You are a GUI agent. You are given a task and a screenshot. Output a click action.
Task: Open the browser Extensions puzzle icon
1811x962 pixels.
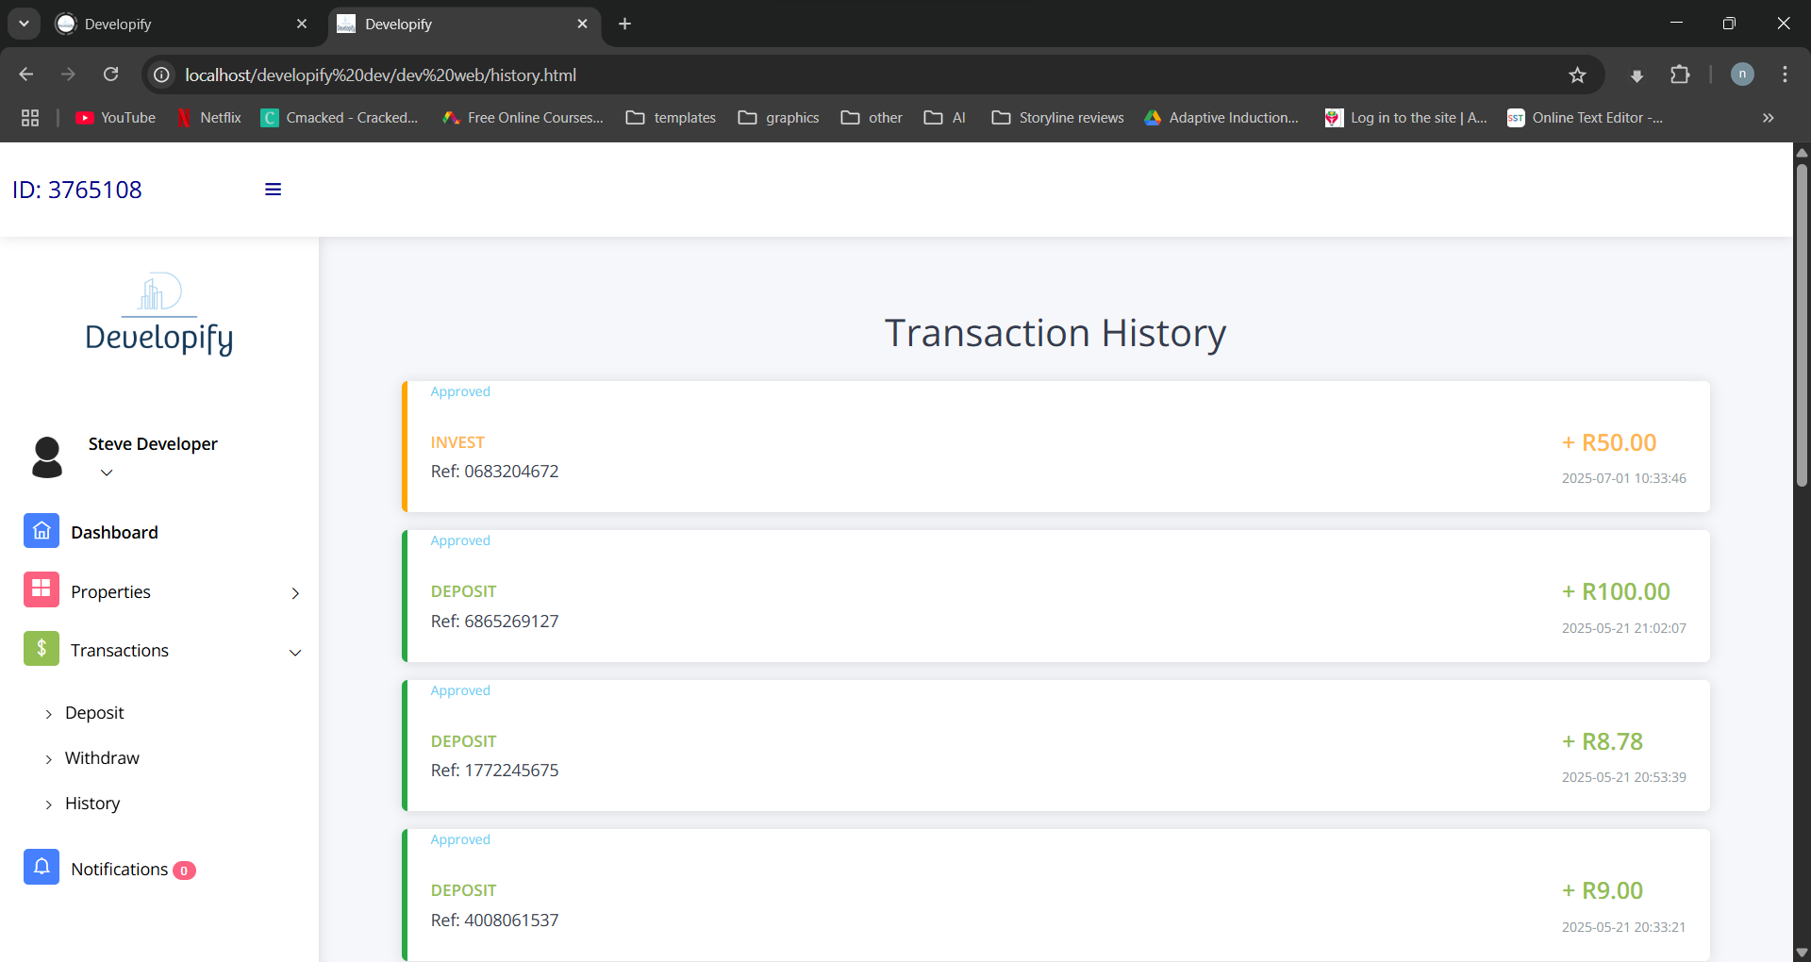[x=1680, y=75]
